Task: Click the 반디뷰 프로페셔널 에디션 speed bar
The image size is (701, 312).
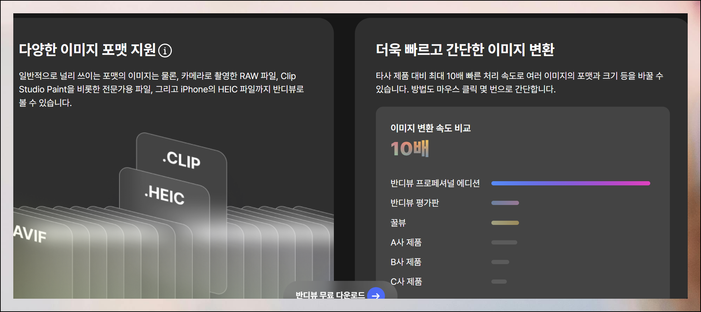Action: point(570,183)
